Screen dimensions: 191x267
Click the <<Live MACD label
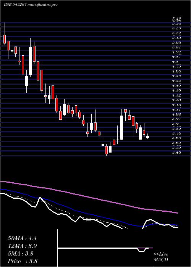pyautogui.click(x=161, y=257)
